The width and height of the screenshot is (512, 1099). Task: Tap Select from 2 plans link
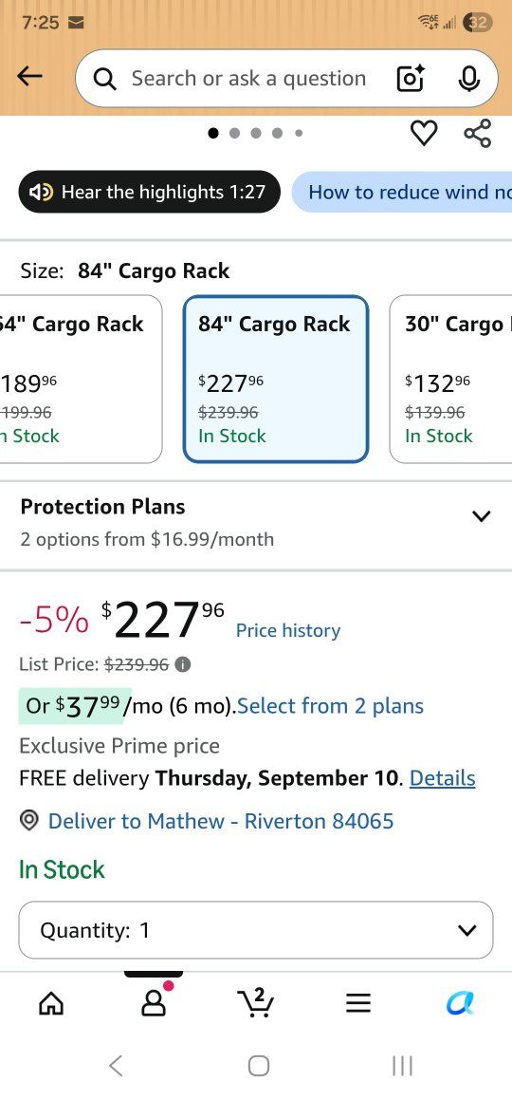coord(331,705)
